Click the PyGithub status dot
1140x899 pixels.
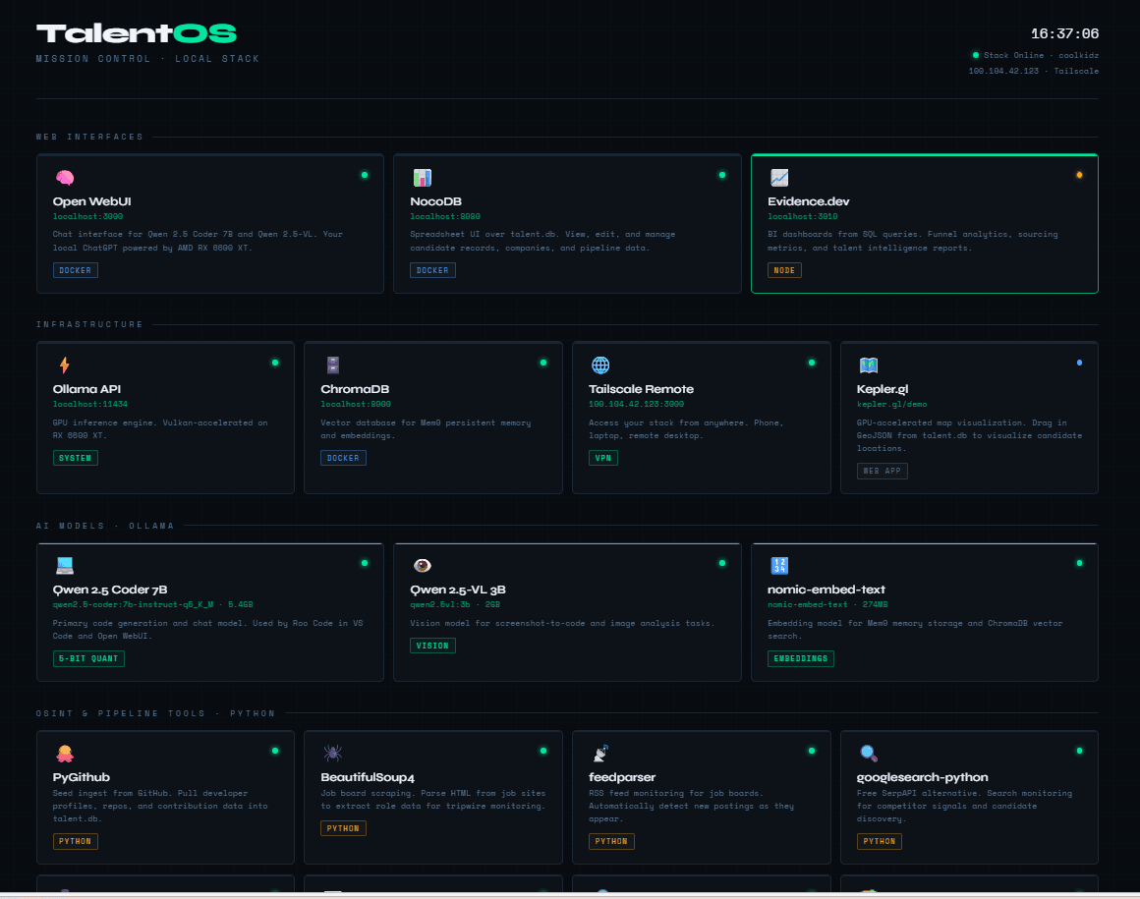pos(275,751)
